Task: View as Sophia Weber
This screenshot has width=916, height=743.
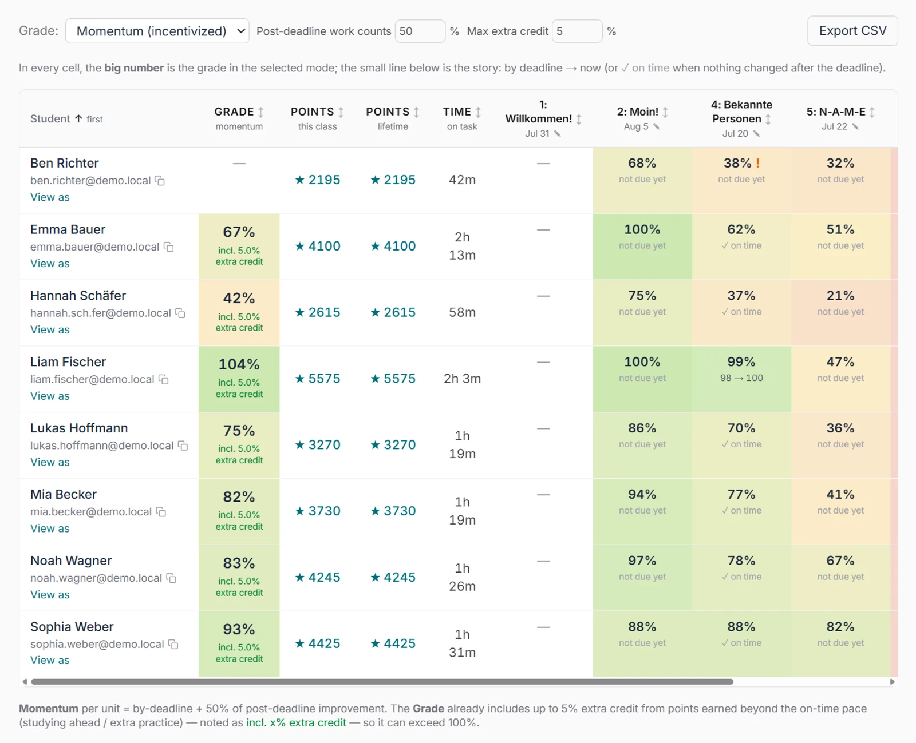Action: point(50,661)
